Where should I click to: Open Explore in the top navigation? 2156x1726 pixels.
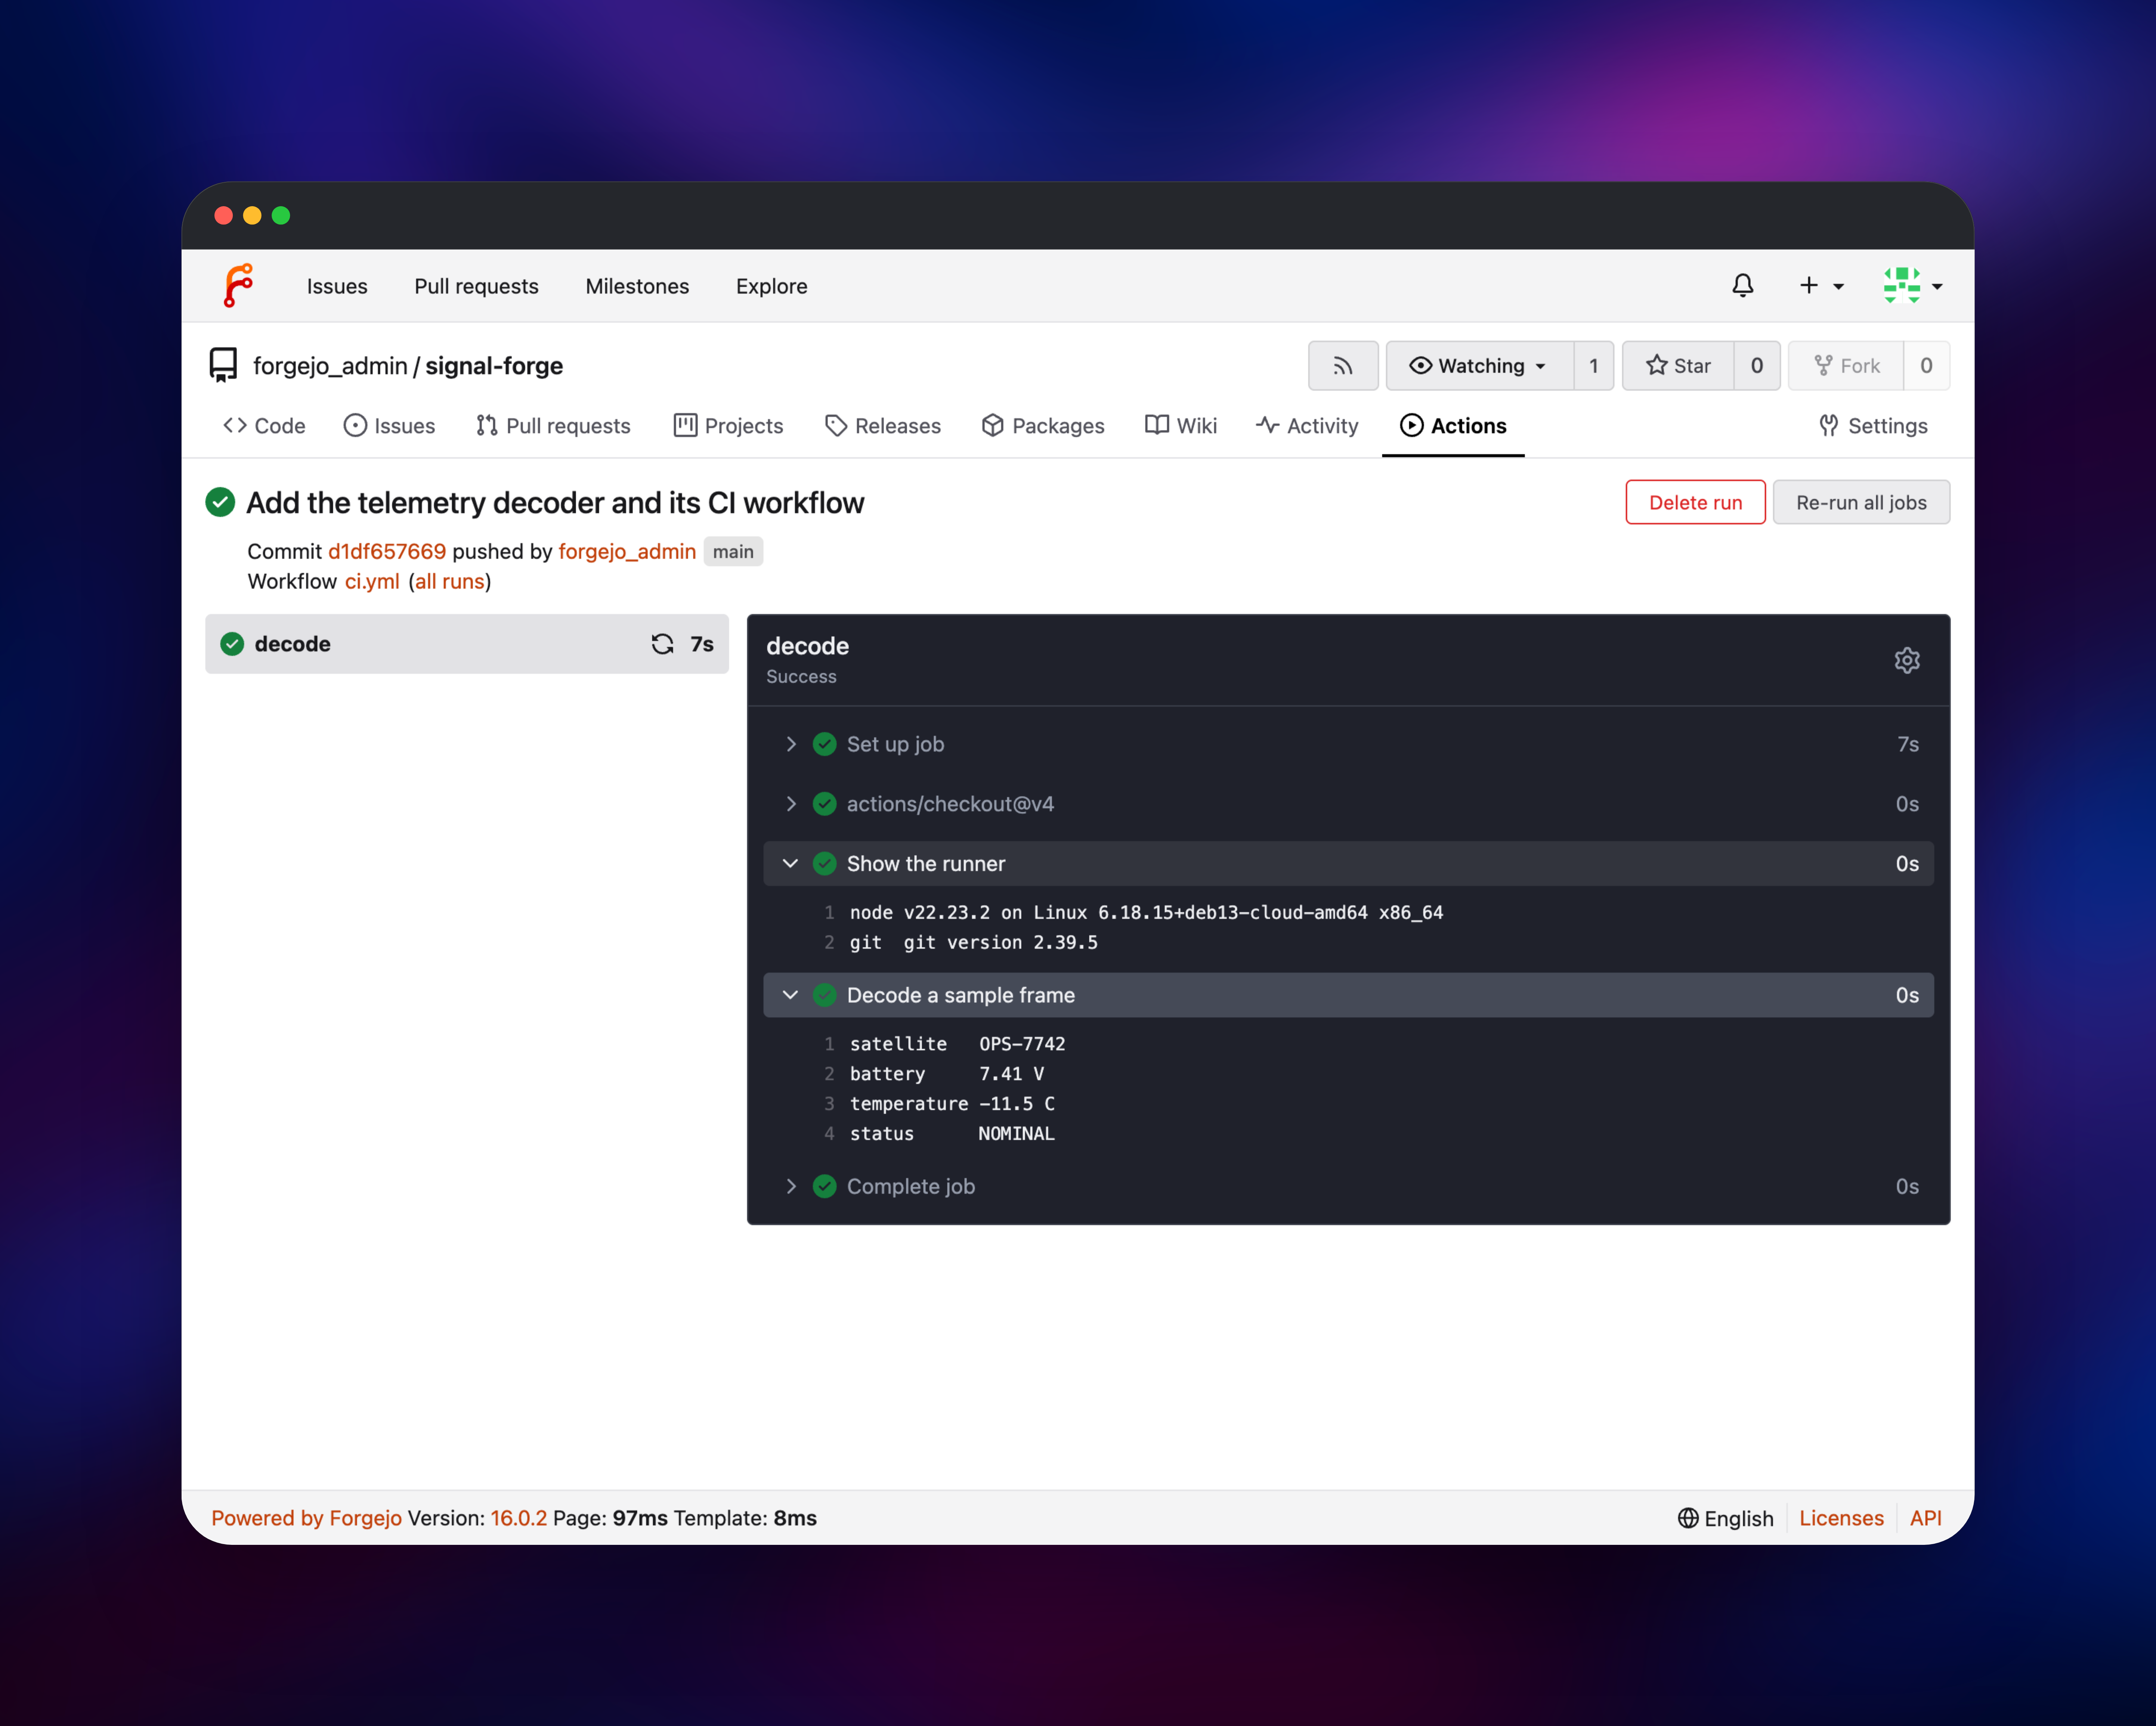point(771,286)
